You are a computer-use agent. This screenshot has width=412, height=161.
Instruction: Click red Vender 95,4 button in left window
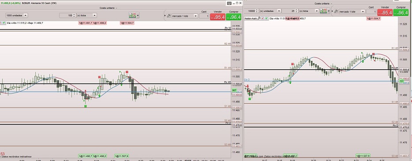(x=218, y=16)
